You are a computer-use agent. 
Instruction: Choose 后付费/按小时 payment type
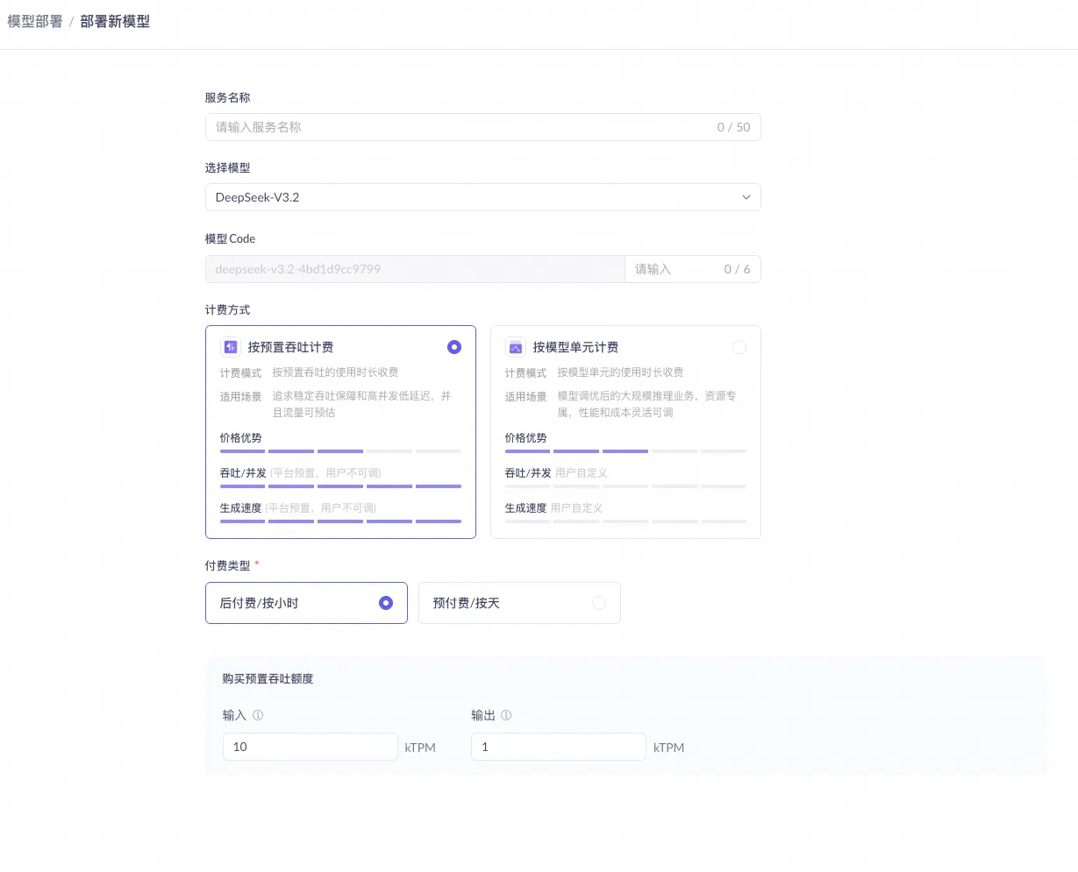(x=306, y=603)
